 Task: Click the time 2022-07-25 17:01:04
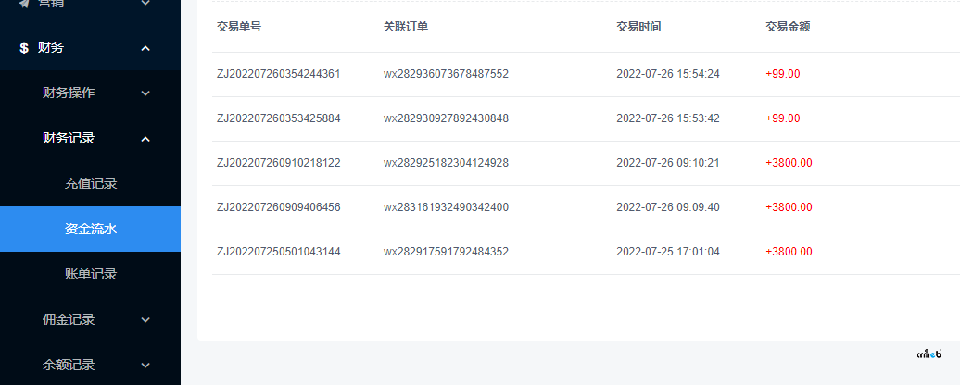668,252
